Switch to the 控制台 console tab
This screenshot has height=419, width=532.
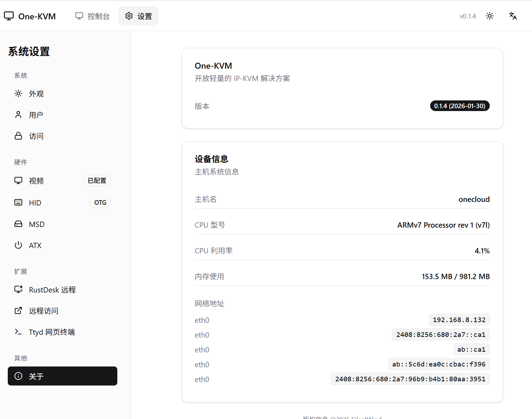pyautogui.click(x=93, y=16)
